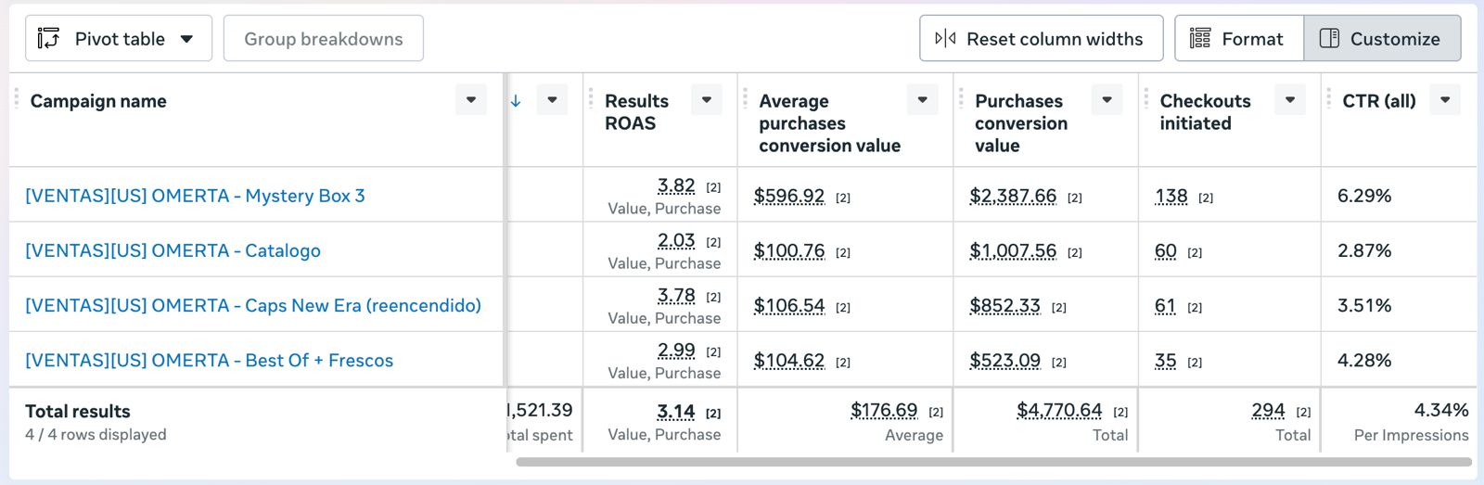Click the 6.29% CTR value
The height and width of the screenshot is (485, 1484).
point(1364,196)
